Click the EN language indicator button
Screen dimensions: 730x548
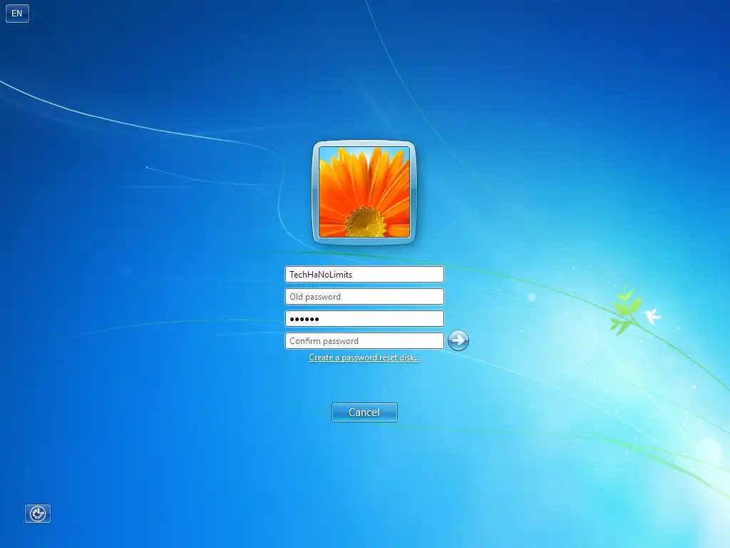(x=17, y=14)
